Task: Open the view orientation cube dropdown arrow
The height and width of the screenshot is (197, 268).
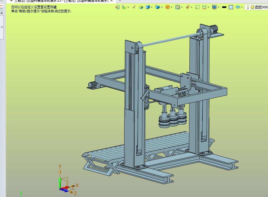Action: [x=162, y=7]
